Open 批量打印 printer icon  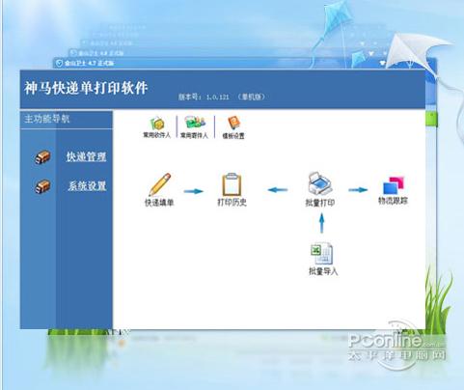[x=319, y=183]
